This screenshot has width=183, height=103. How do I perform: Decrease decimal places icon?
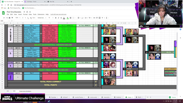tap(28, 18)
